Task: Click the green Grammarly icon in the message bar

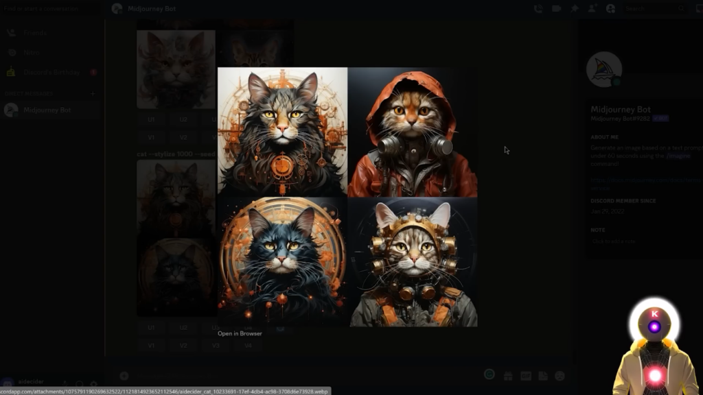Action: tap(489, 374)
